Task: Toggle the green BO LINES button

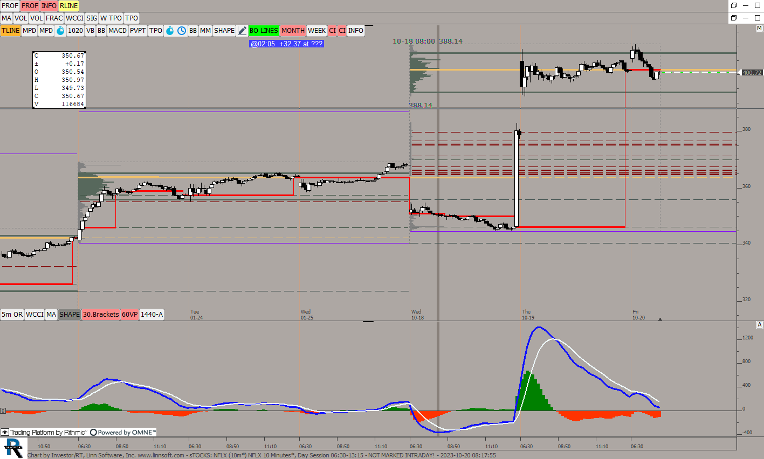Action: coord(264,31)
